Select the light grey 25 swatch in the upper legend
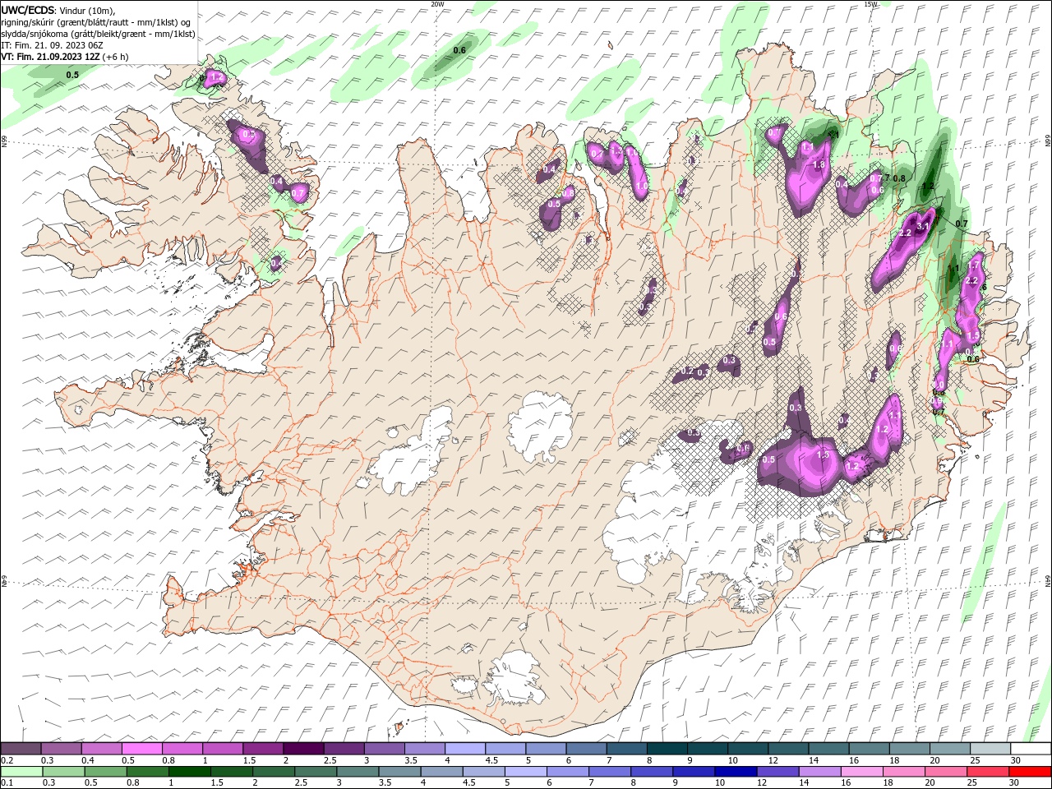 990,749
